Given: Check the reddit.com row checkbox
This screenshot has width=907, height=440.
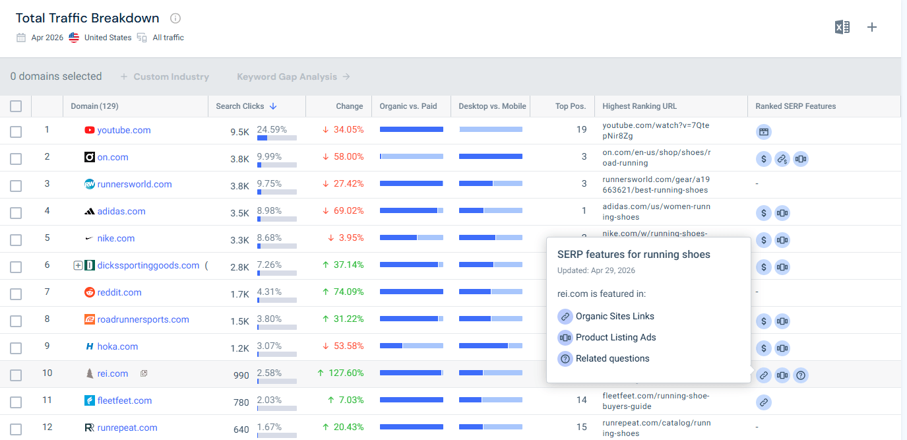Looking at the screenshot, I should 16,294.
